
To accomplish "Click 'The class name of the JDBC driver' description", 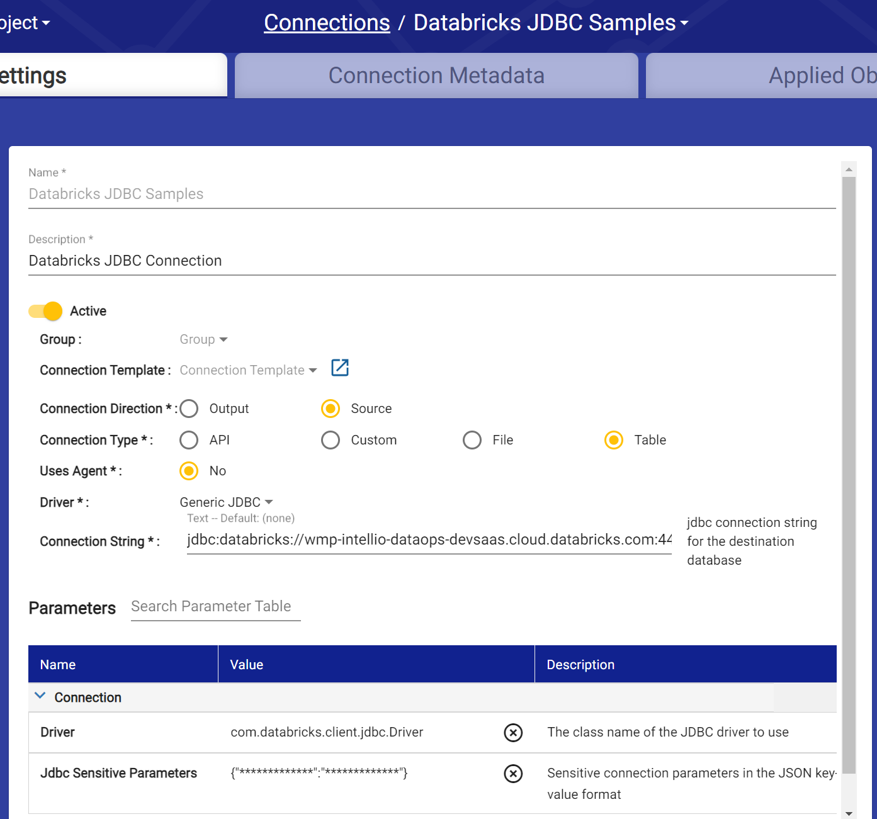I will [668, 732].
